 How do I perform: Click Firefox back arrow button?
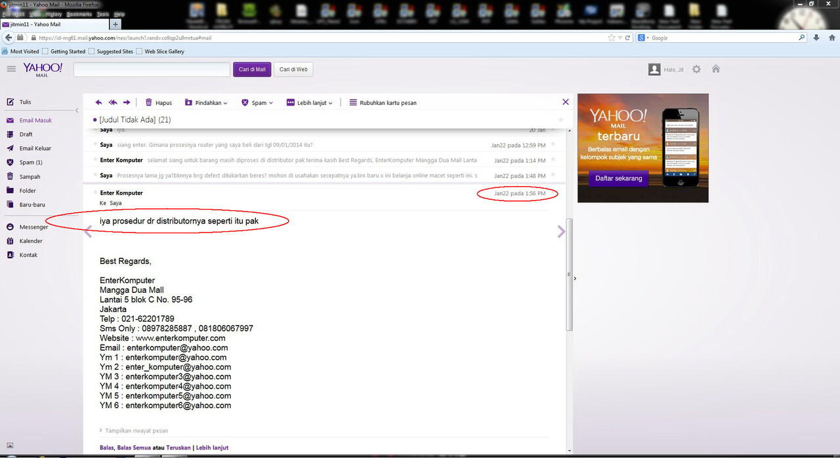(9, 38)
